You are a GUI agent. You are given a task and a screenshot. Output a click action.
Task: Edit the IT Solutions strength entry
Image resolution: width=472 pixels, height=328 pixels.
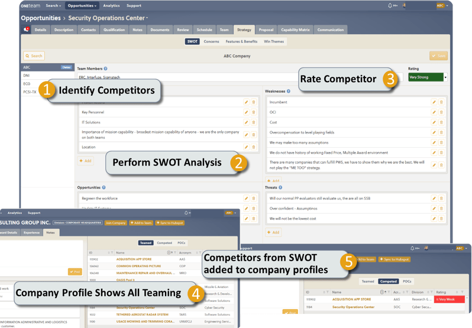pos(246,122)
